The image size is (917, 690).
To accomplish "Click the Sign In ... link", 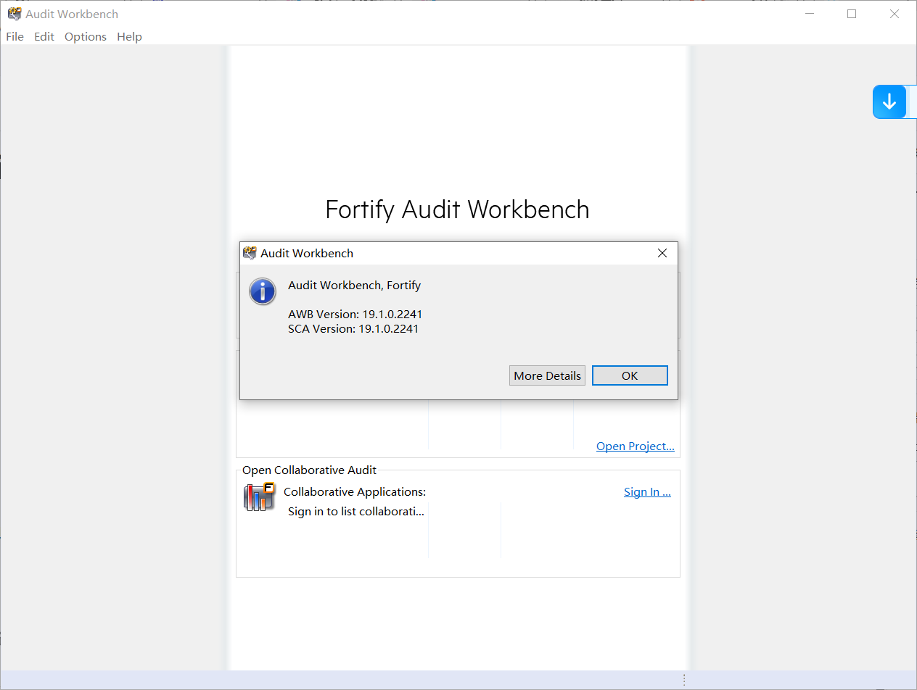I will click(x=647, y=492).
